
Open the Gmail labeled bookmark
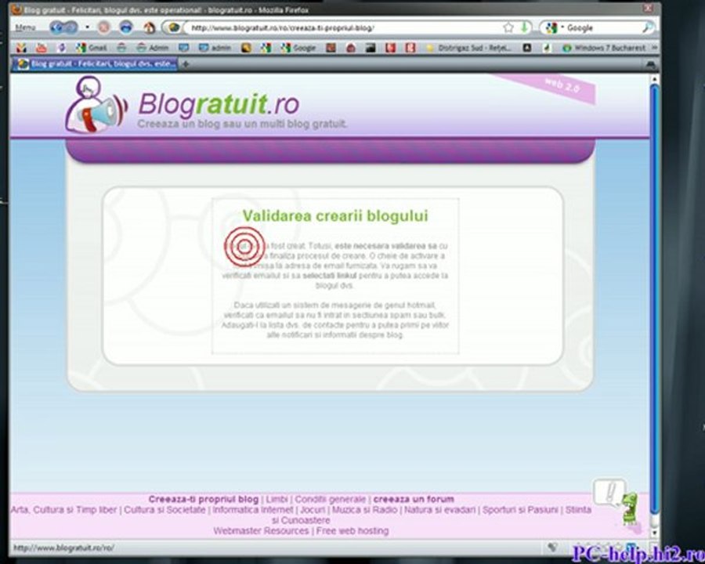[92, 48]
